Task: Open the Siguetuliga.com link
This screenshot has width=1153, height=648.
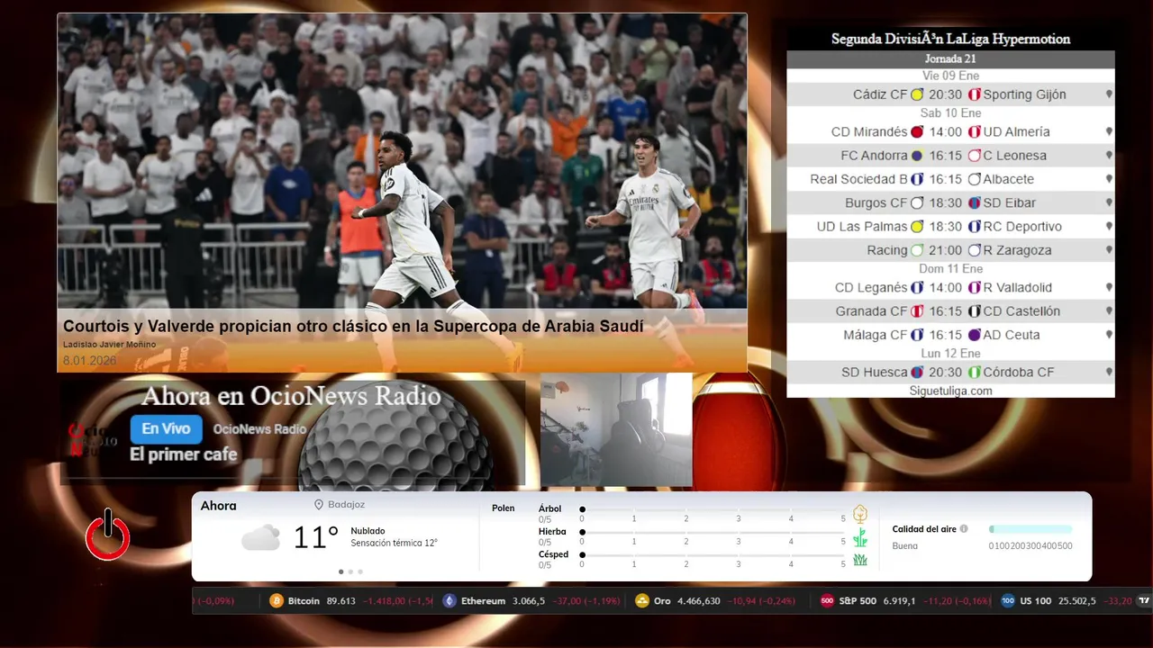Action: tap(950, 391)
